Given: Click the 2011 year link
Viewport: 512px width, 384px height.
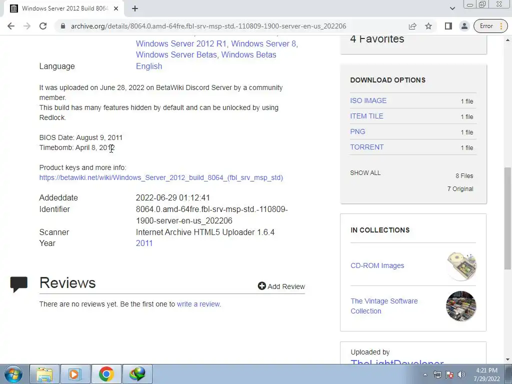Looking at the screenshot, I should click(x=144, y=243).
